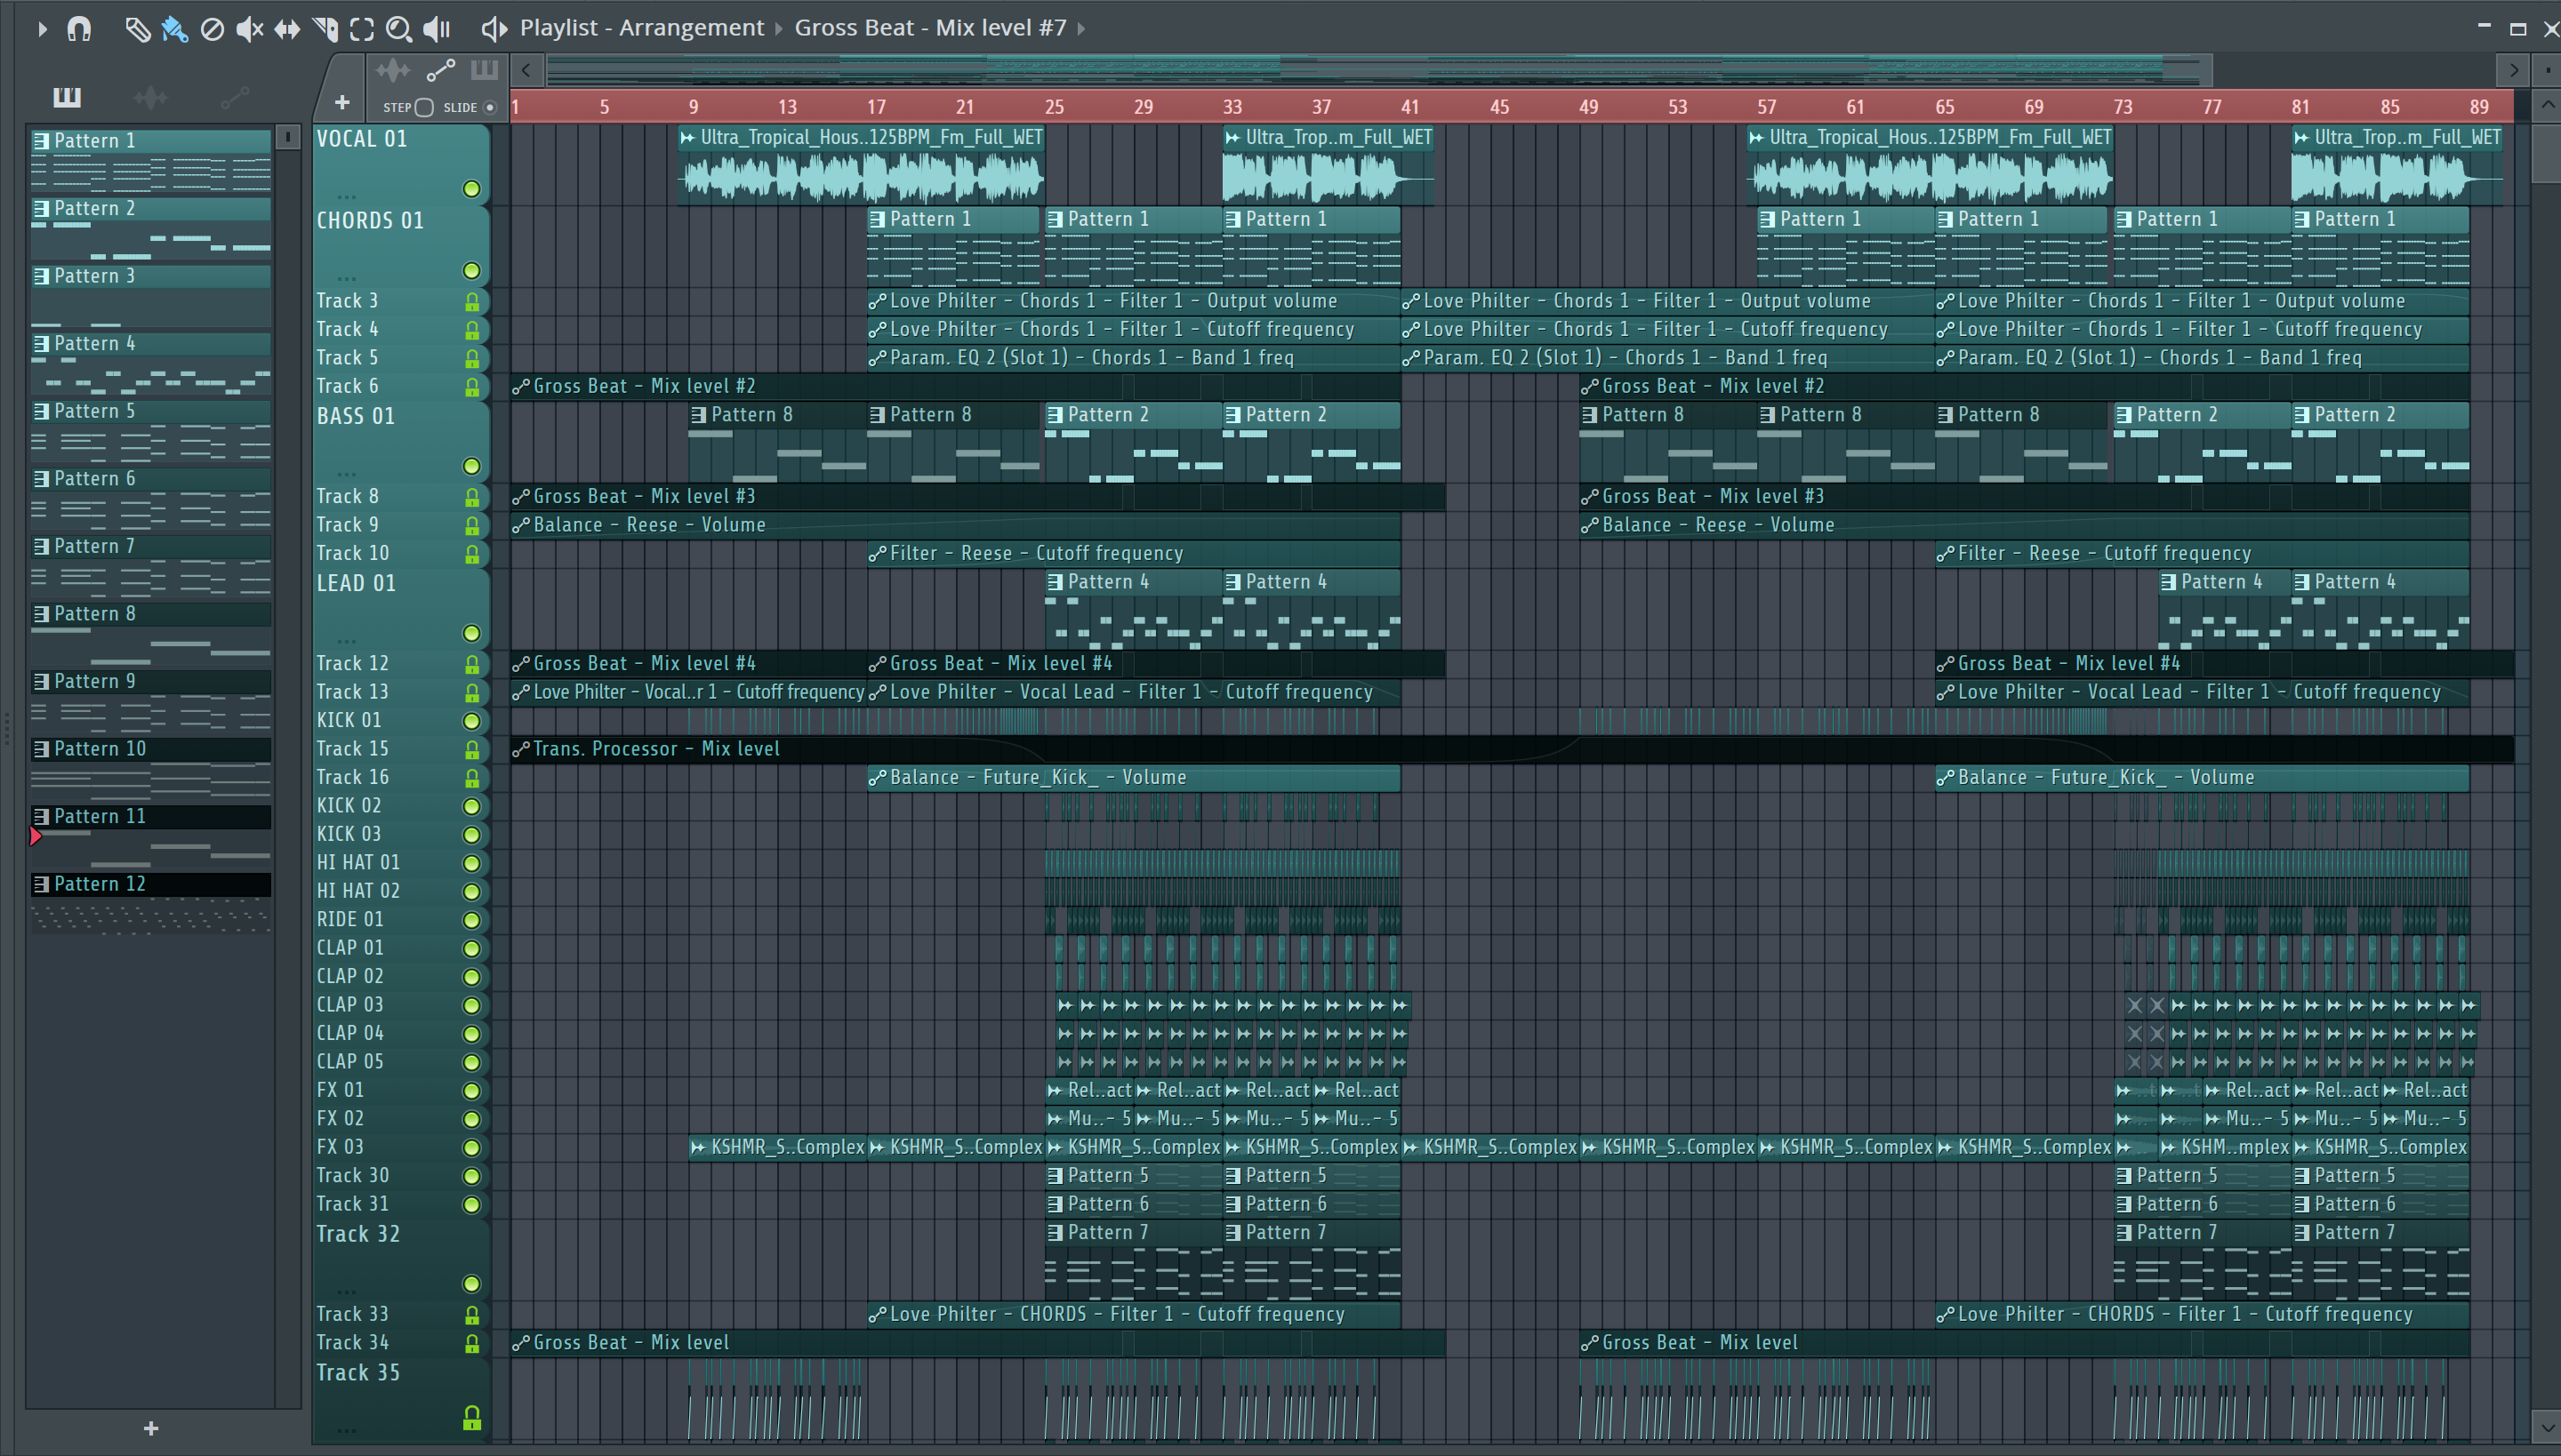
Task: Click the lock icon on Track 33
Action: click(x=471, y=1315)
